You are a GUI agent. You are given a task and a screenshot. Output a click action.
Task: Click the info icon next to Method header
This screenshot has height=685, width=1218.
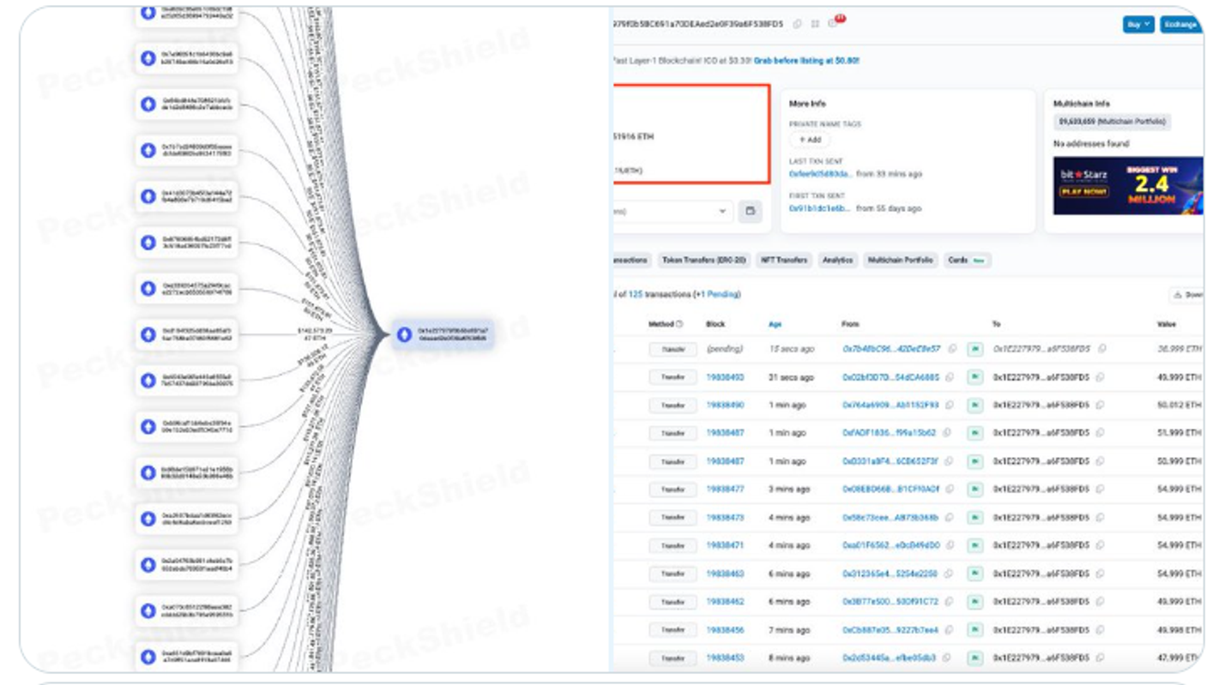tap(679, 324)
